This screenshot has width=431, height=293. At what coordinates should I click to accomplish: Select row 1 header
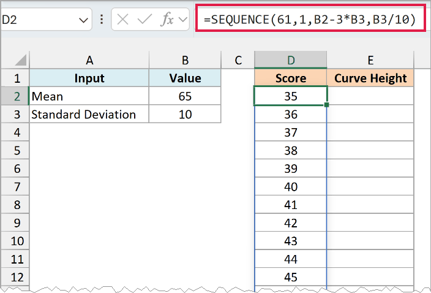coord(15,78)
